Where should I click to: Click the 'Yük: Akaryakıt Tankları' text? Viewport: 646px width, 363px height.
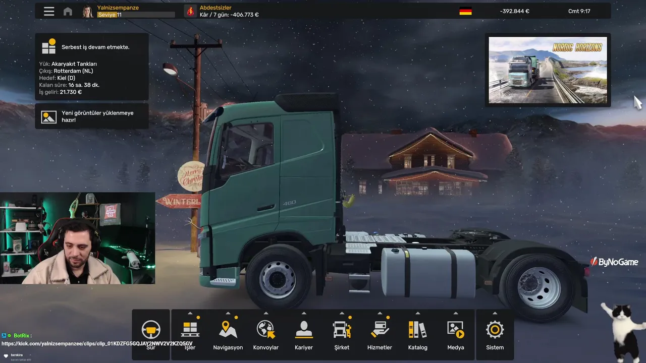click(68, 64)
